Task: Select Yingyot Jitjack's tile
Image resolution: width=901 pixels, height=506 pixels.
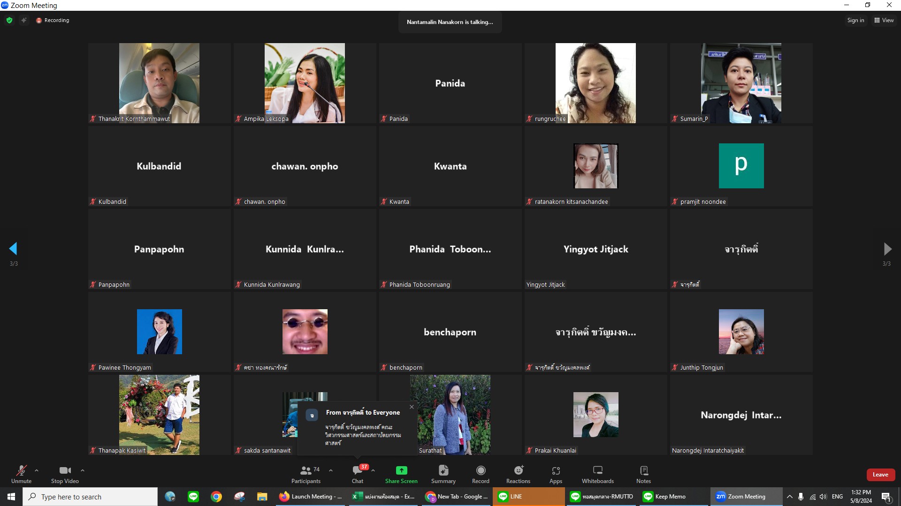Action: [596, 249]
